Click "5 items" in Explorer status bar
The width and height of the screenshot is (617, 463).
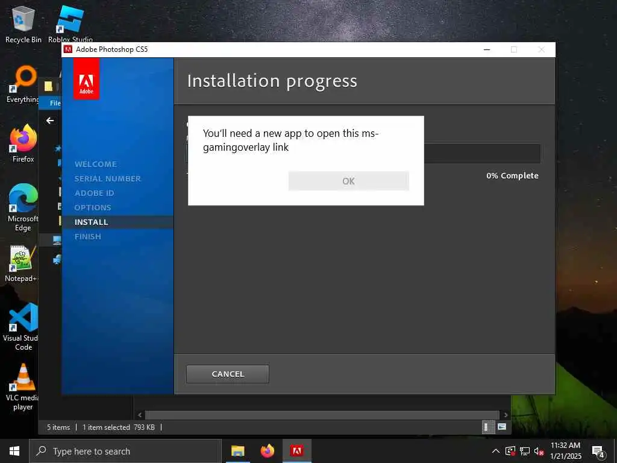(58, 427)
